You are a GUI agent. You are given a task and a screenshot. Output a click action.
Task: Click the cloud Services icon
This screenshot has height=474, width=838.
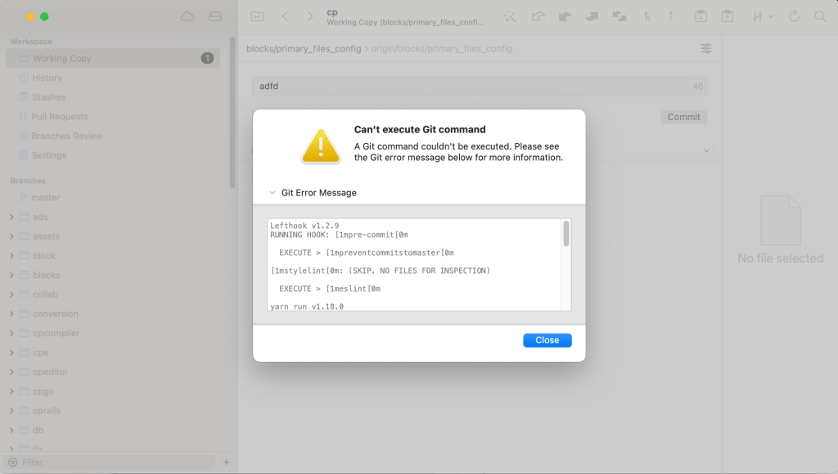click(187, 16)
